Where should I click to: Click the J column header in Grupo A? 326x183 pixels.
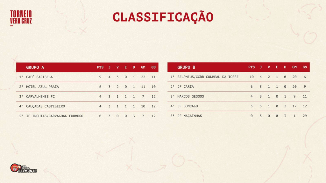(x=110, y=67)
